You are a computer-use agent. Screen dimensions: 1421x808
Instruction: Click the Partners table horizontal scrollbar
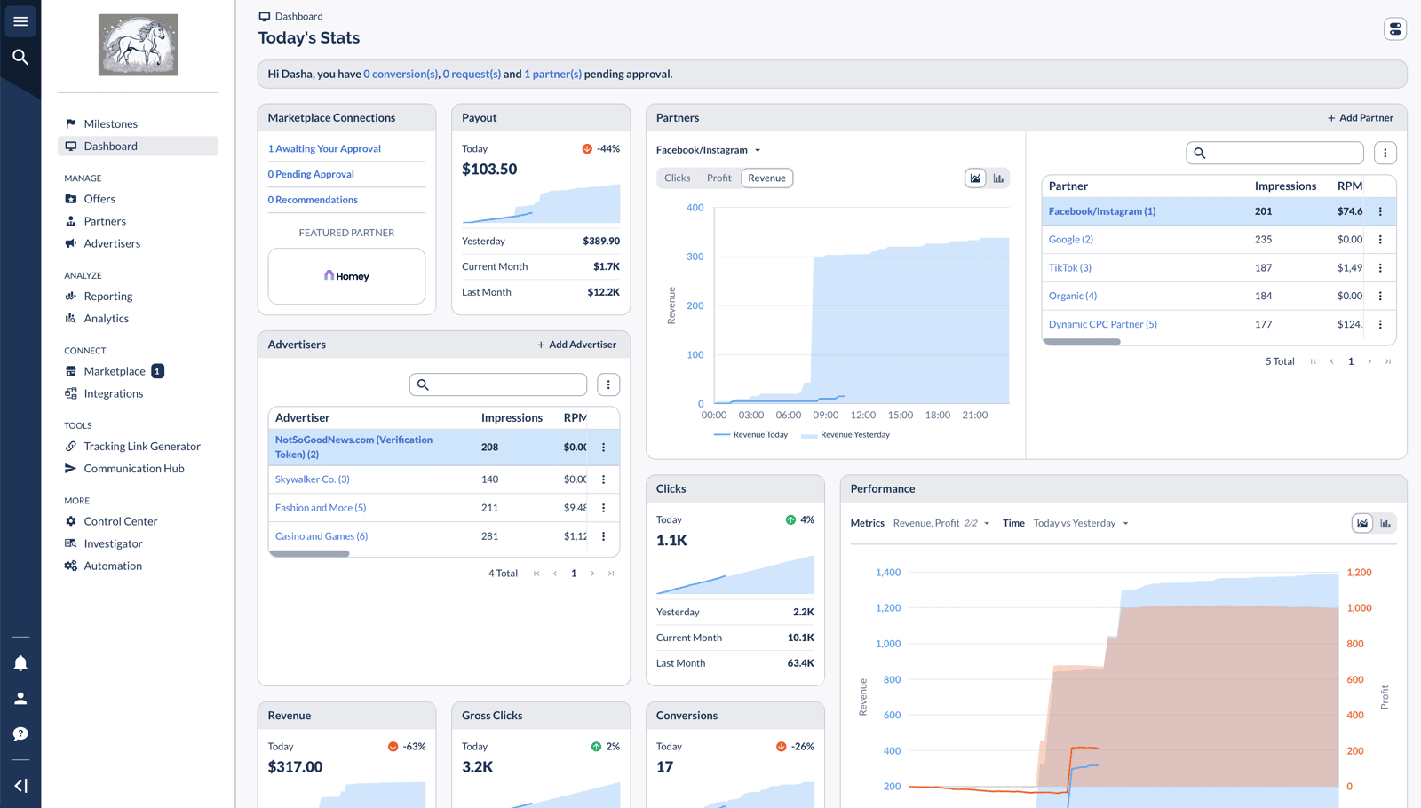[x=1082, y=342]
